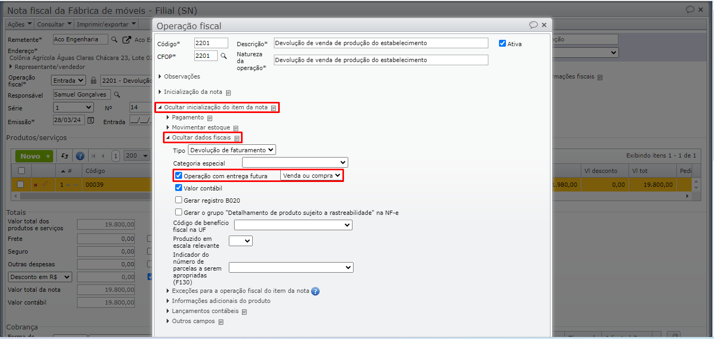Open the Tipo dropdown Devolução de faturamento

tap(233, 150)
